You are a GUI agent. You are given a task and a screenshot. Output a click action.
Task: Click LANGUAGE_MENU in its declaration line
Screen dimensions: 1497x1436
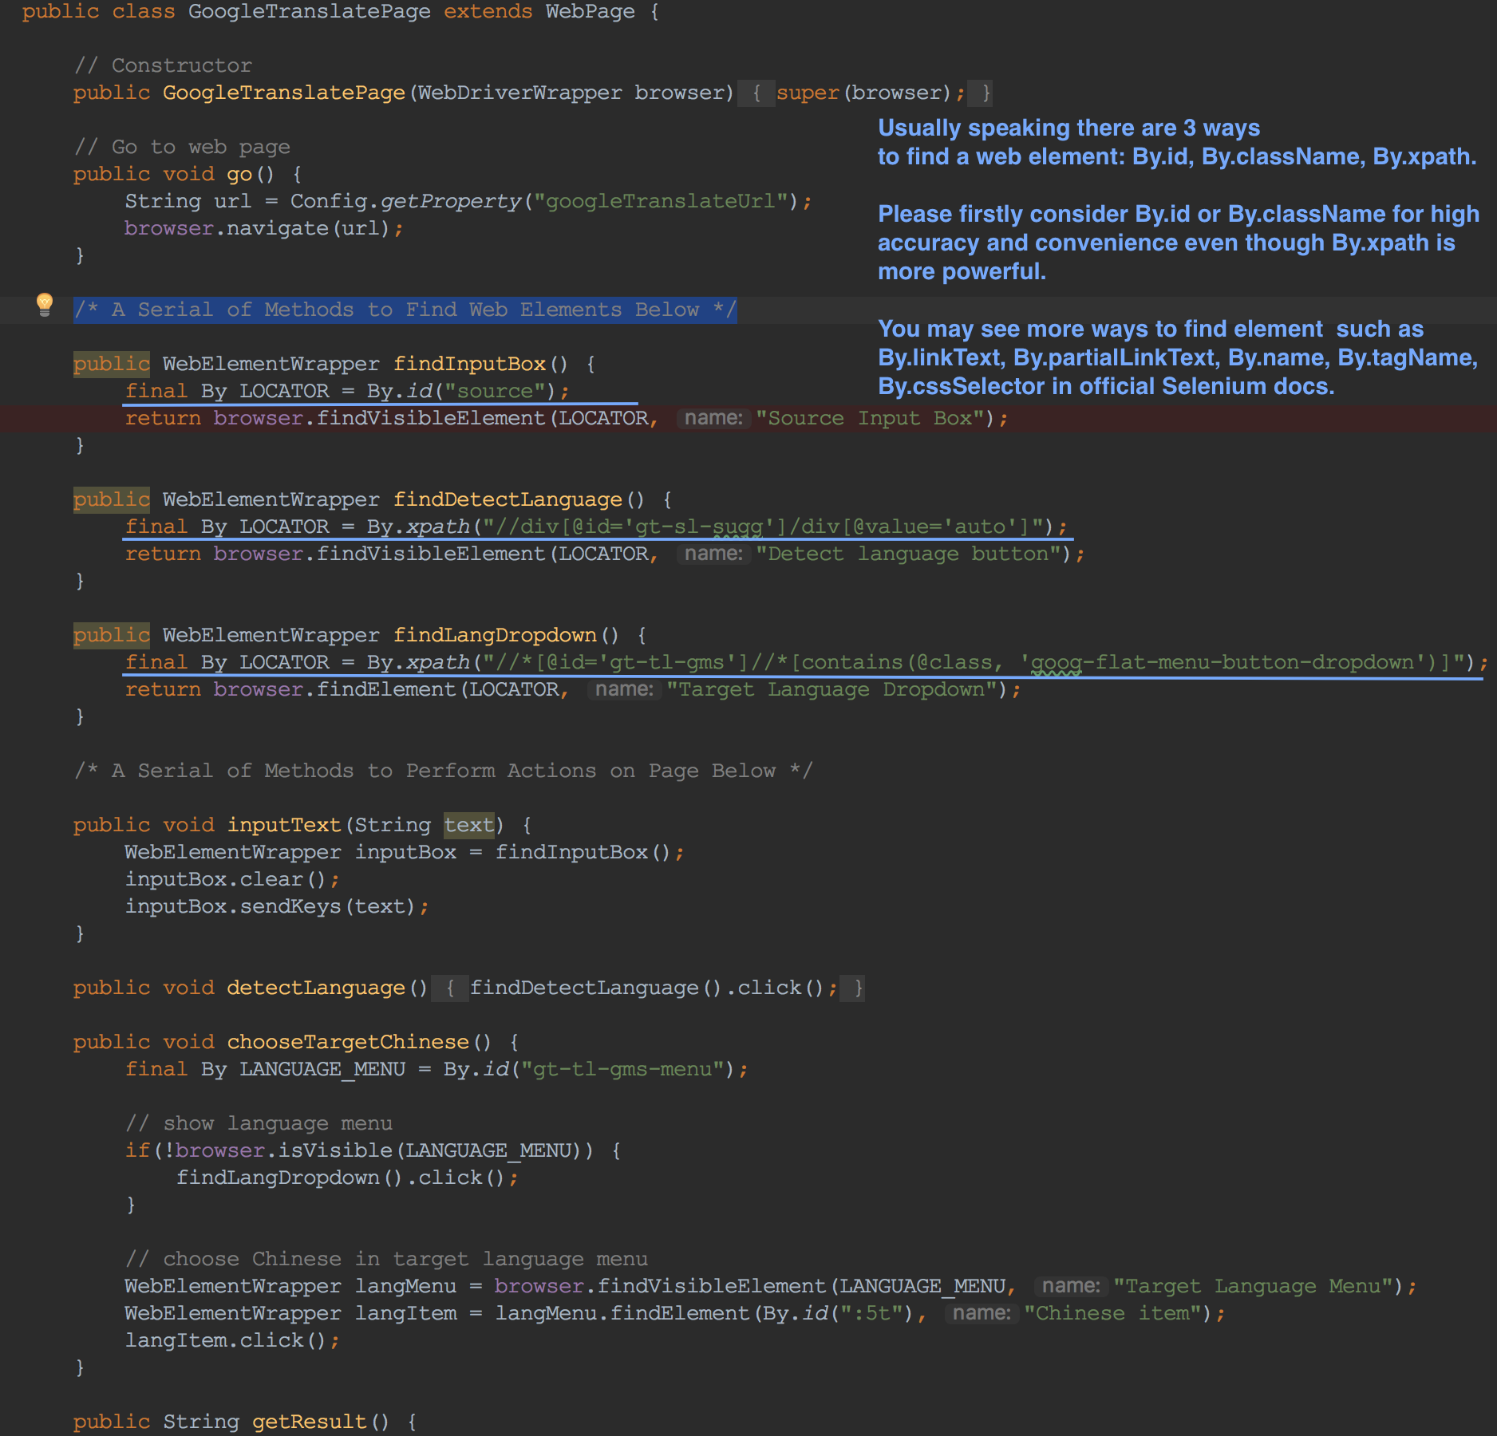[322, 1069]
